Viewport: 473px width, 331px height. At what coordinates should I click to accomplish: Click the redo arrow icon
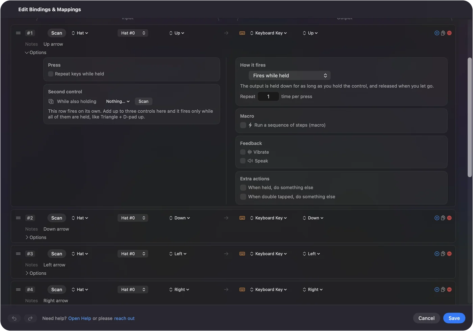pos(30,318)
